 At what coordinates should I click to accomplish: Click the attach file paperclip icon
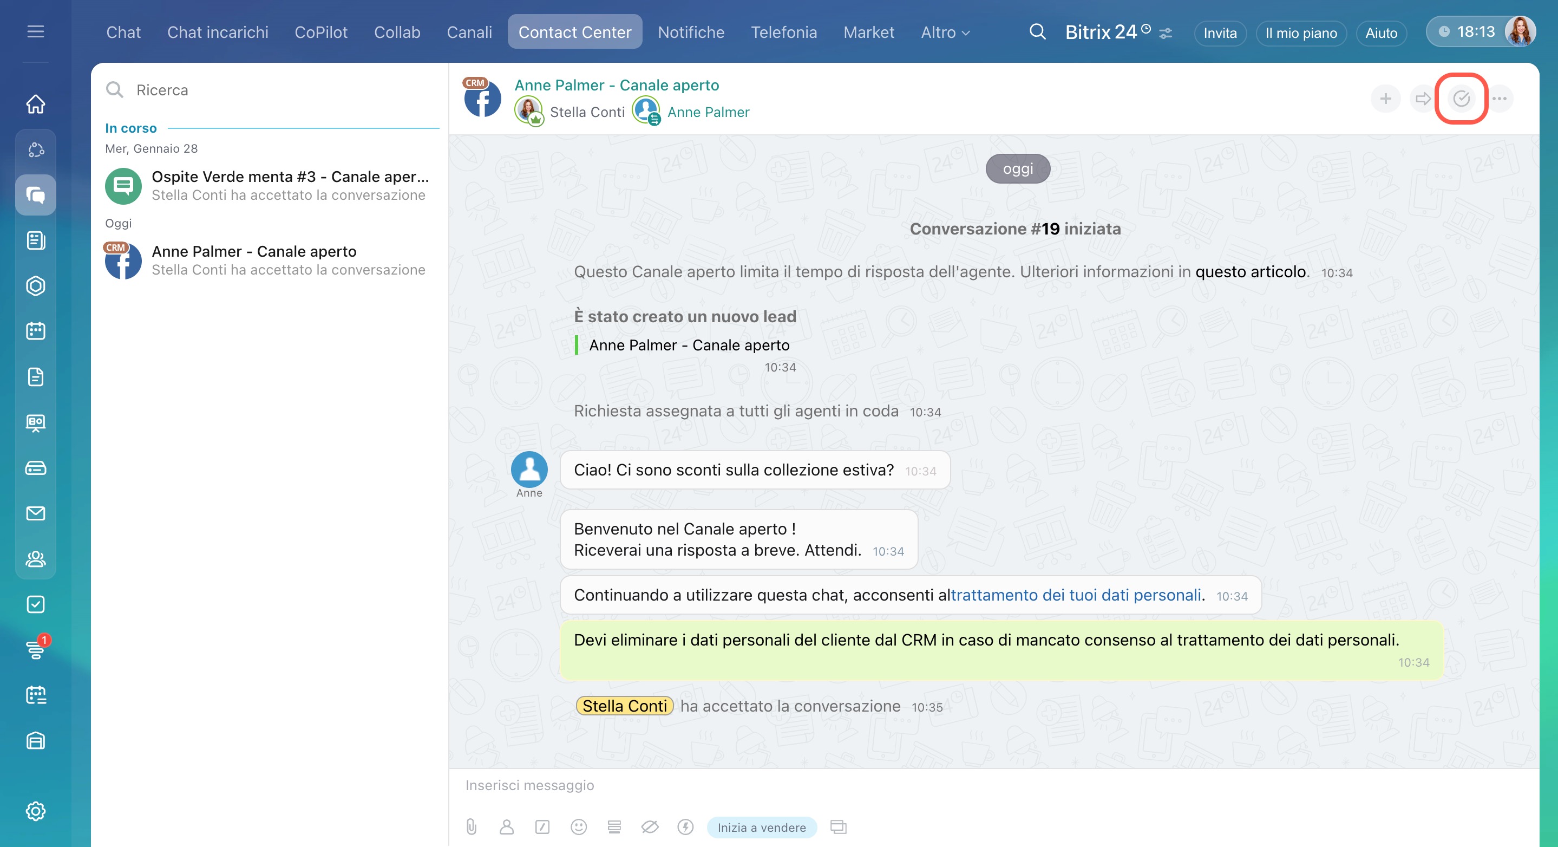pos(471,826)
